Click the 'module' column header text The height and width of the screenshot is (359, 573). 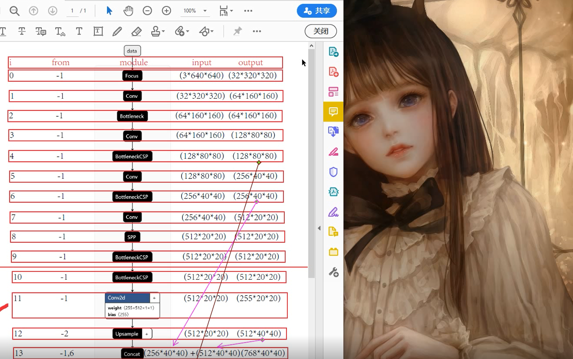point(134,62)
